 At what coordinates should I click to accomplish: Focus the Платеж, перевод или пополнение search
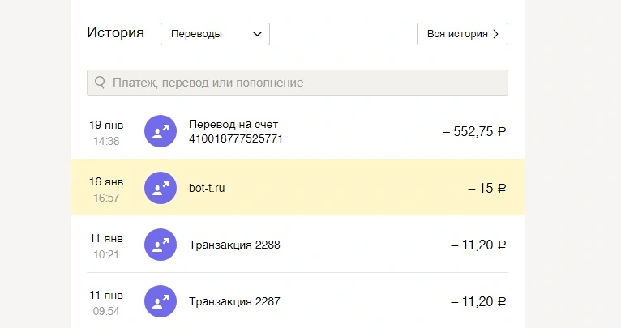[x=298, y=83]
